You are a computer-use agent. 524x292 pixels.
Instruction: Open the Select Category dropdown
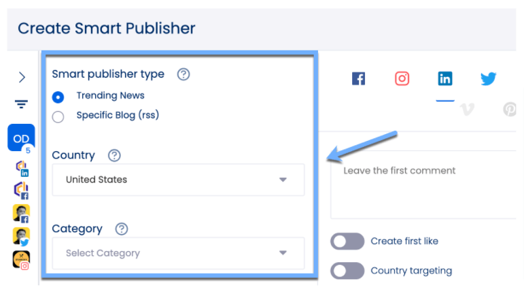[x=178, y=253]
